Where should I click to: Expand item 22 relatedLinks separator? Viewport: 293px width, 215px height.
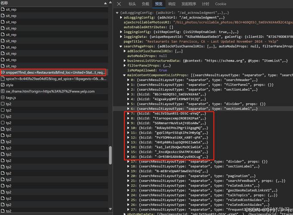click(x=128, y=185)
